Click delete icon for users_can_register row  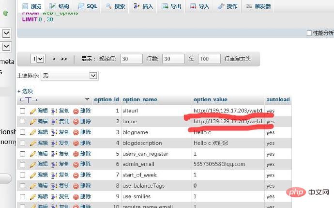click(x=76, y=153)
